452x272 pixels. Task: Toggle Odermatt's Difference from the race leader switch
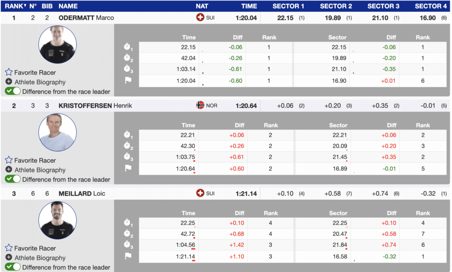point(13,91)
